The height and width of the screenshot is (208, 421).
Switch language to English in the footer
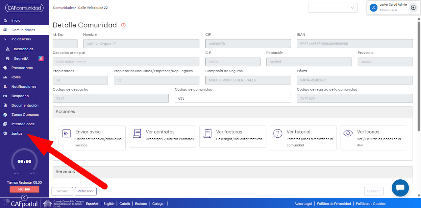pos(109,204)
